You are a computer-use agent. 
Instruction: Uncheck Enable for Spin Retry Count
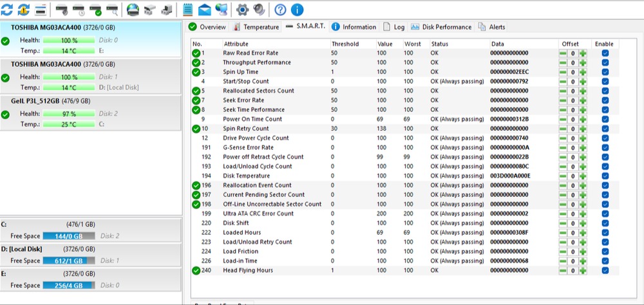point(605,129)
